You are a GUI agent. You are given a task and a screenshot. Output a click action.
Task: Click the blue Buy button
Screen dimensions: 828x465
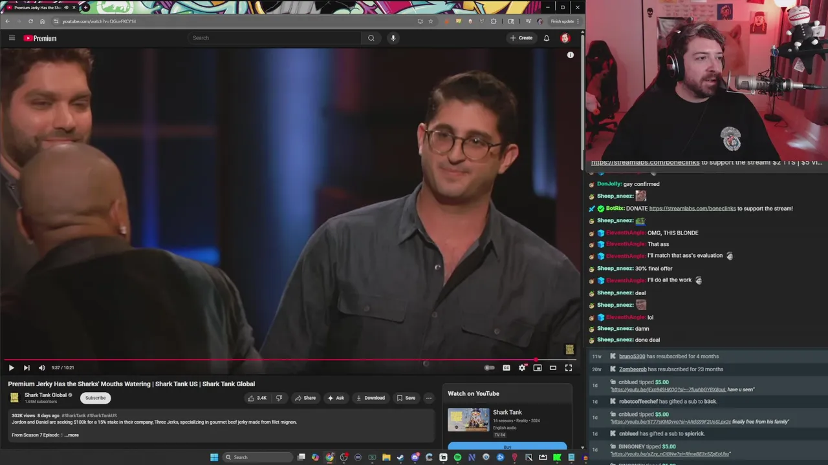tap(507, 447)
